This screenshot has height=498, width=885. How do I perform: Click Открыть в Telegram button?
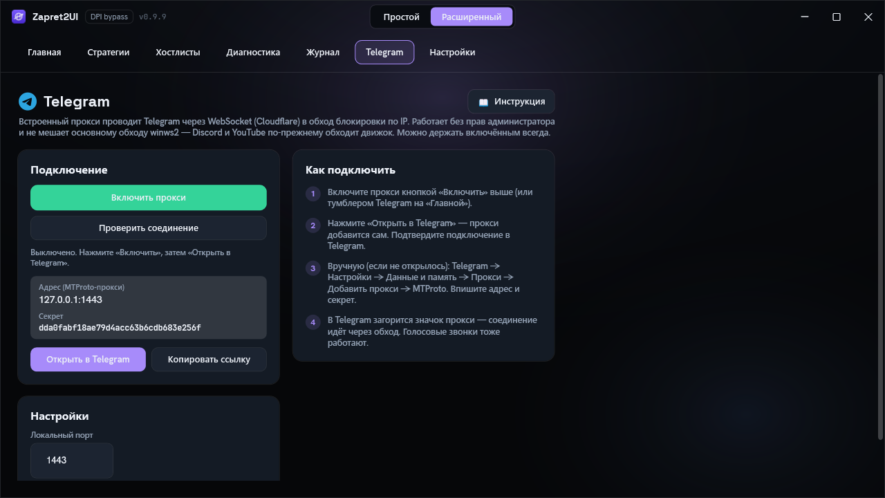88,359
